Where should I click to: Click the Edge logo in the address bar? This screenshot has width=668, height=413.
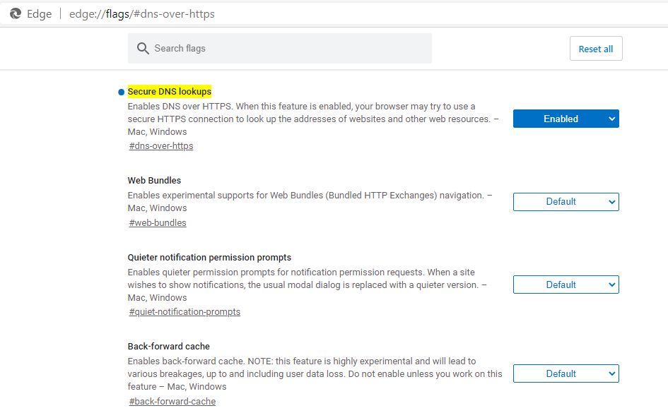pos(15,13)
